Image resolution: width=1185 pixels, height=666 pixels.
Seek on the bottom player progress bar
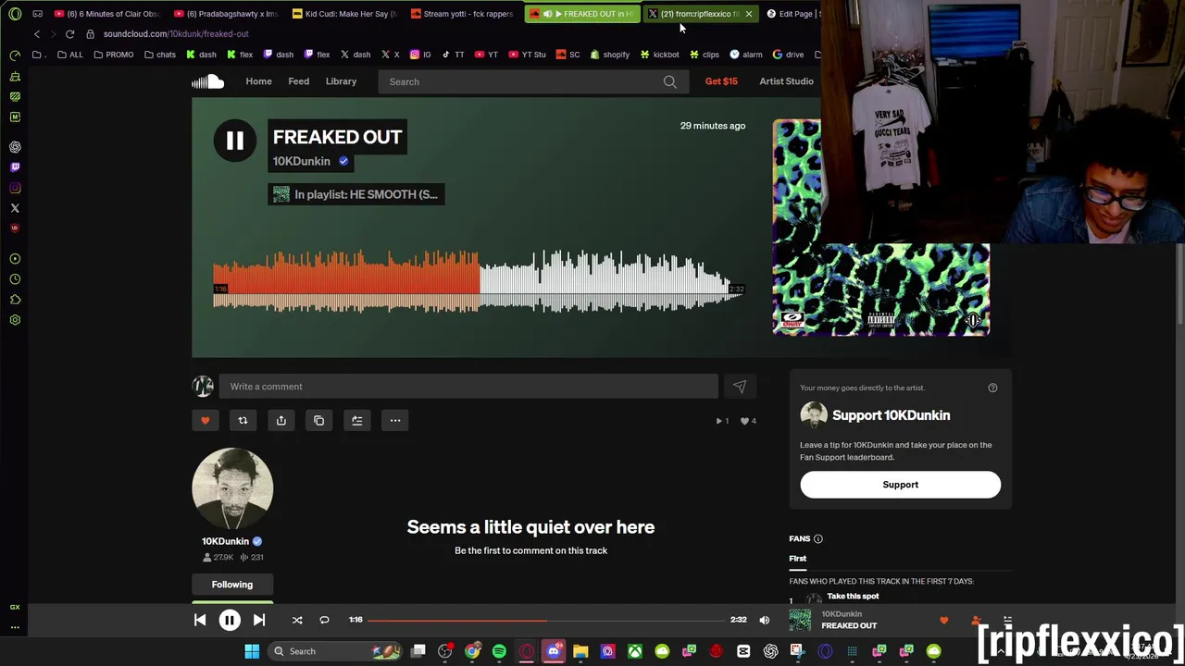pyautogui.click(x=546, y=620)
